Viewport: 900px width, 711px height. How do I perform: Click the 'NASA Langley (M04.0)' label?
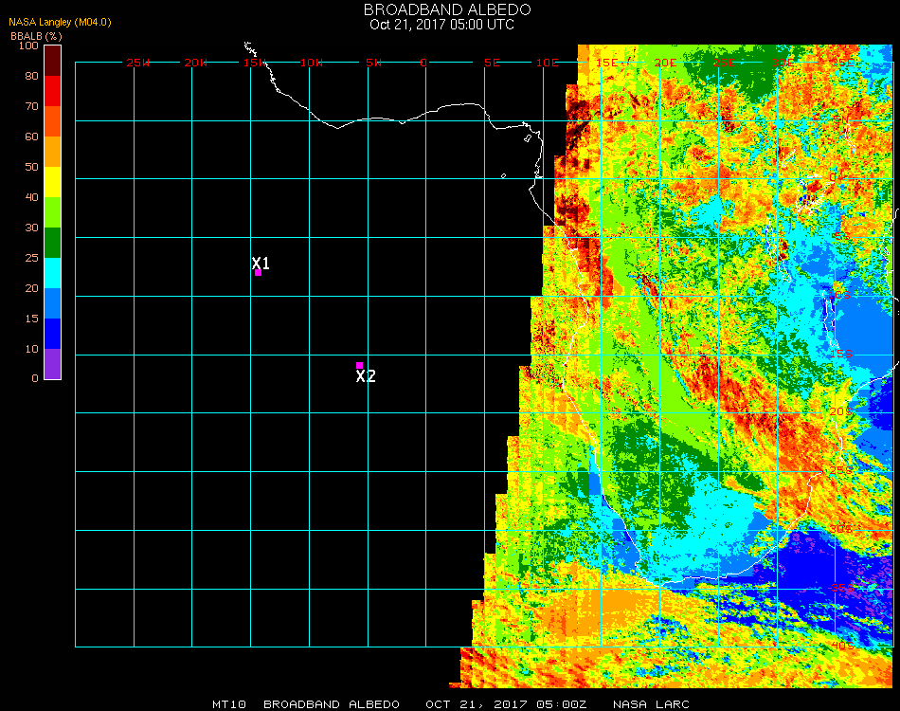(x=60, y=22)
